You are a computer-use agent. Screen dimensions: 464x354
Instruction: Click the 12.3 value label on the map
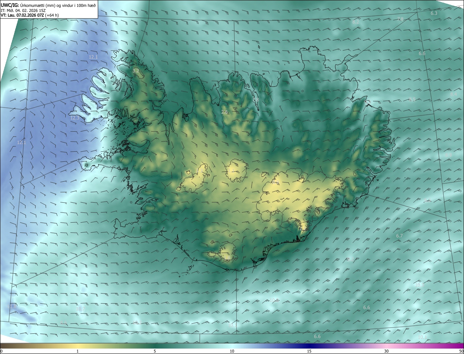click(75, 118)
